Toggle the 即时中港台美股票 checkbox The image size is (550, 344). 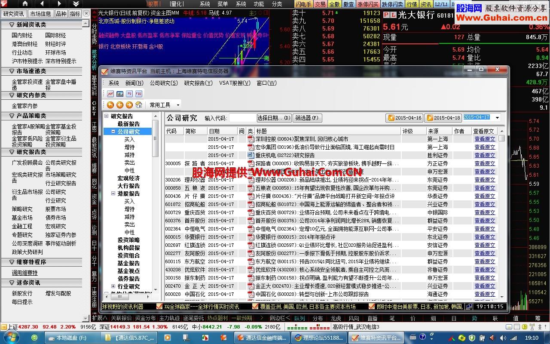(x=372, y=307)
